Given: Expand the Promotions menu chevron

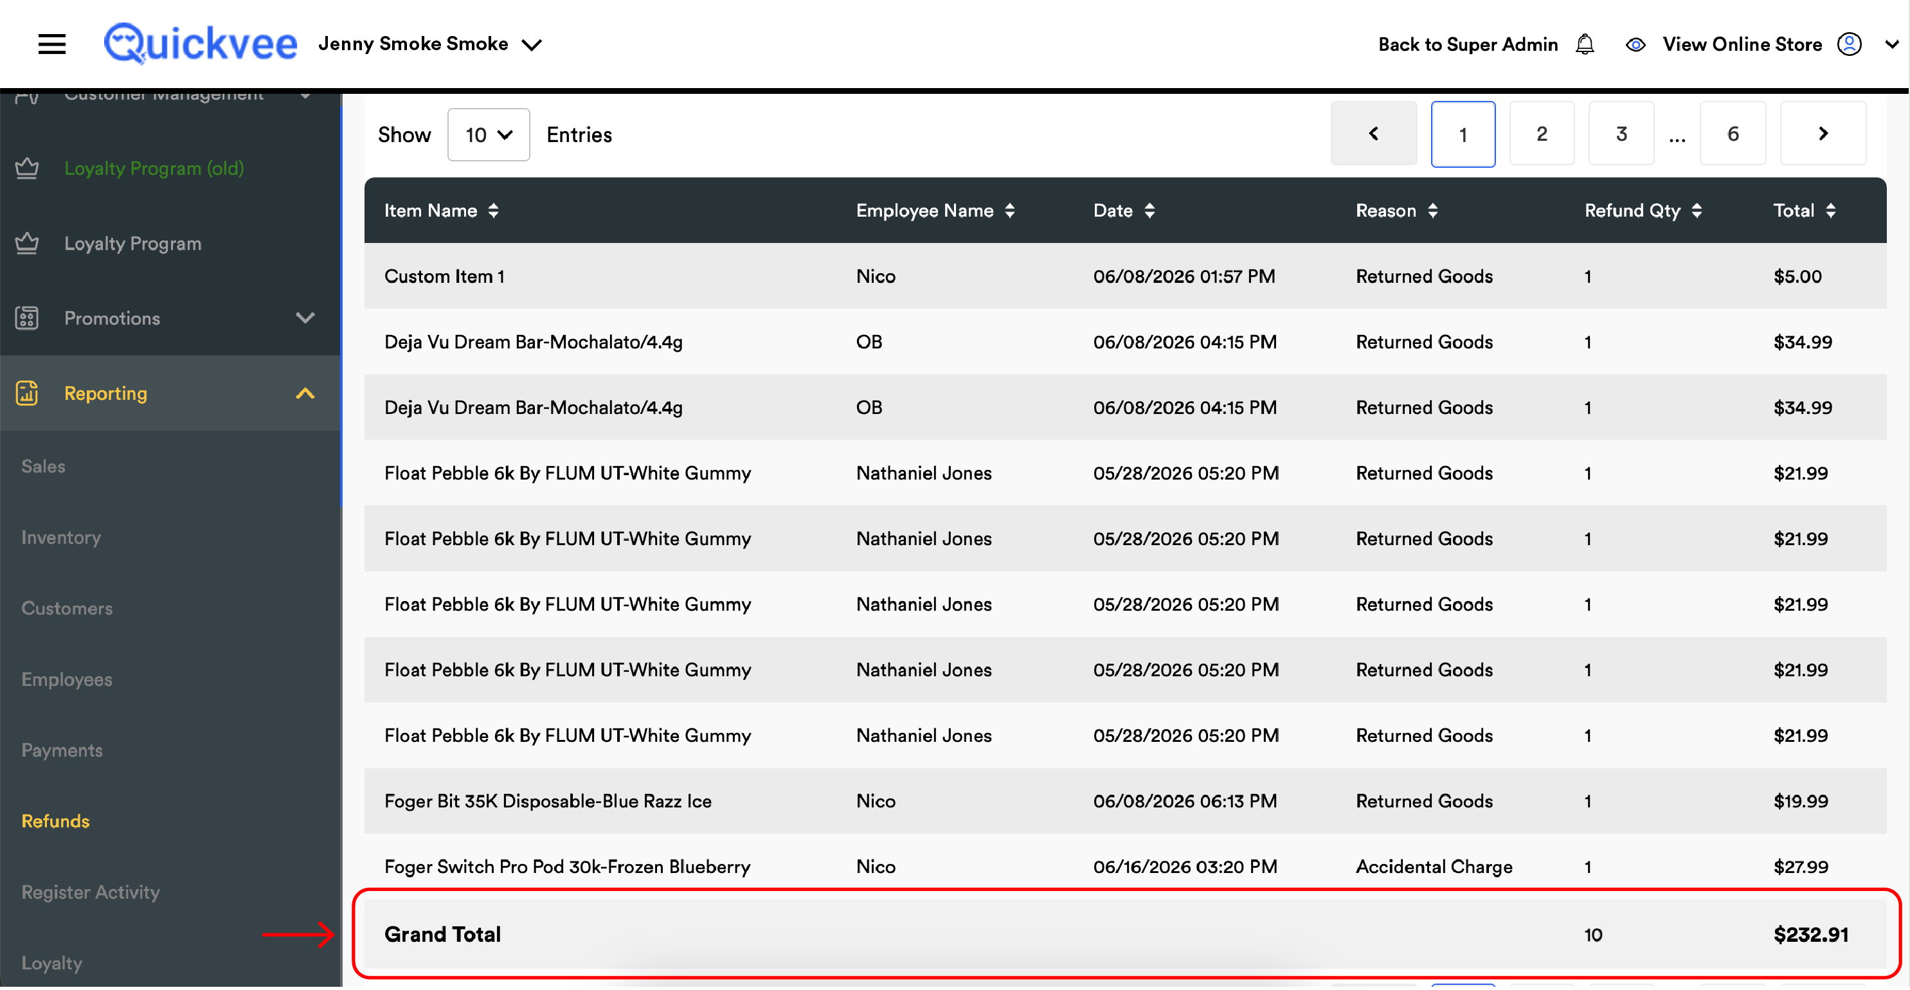Looking at the screenshot, I should pyautogui.click(x=305, y=318).
